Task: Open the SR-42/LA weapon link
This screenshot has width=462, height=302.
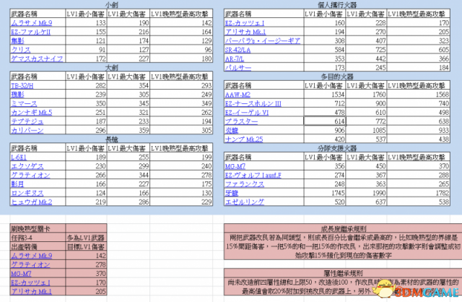Action: [x=237, y=50]
